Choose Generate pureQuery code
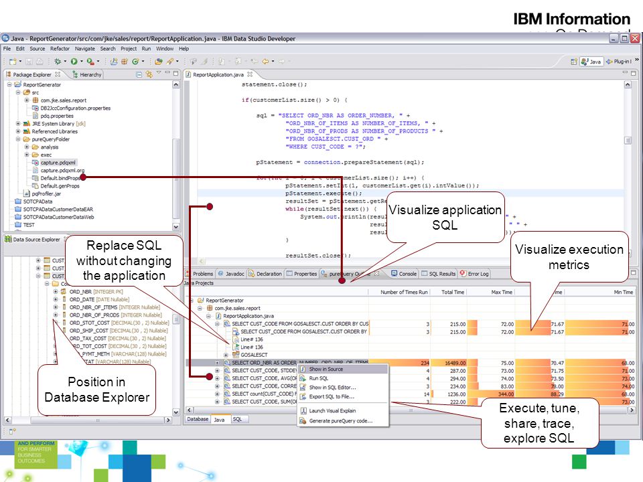The image size is (643, 482). (x=343, y=420)
